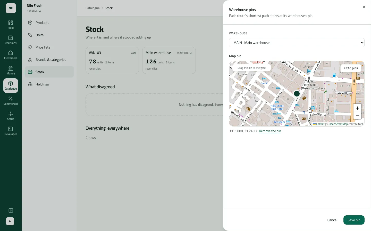Open the VAN-03 stock card
Image resolution: width=371 pixels, height=231 pixels.
pyautogui.click(x=112, y=60)
